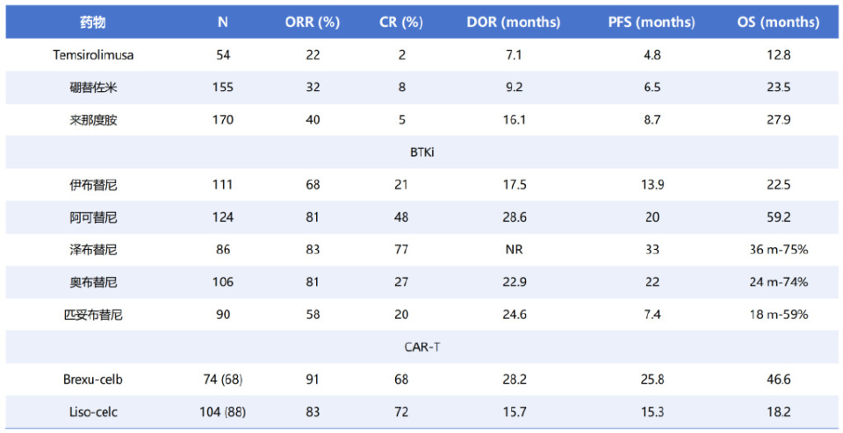
Task: Select the 阿可替尼 drug name cell
Action: (x=93, y=217)
